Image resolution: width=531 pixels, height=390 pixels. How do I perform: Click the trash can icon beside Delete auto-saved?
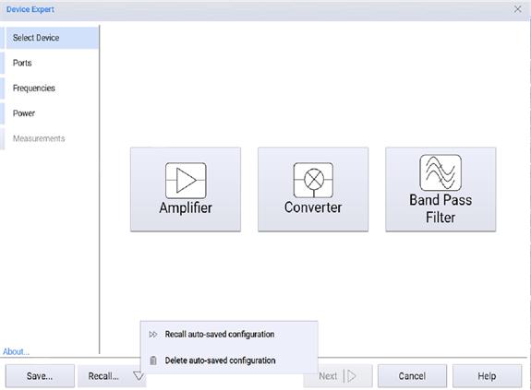153,360
